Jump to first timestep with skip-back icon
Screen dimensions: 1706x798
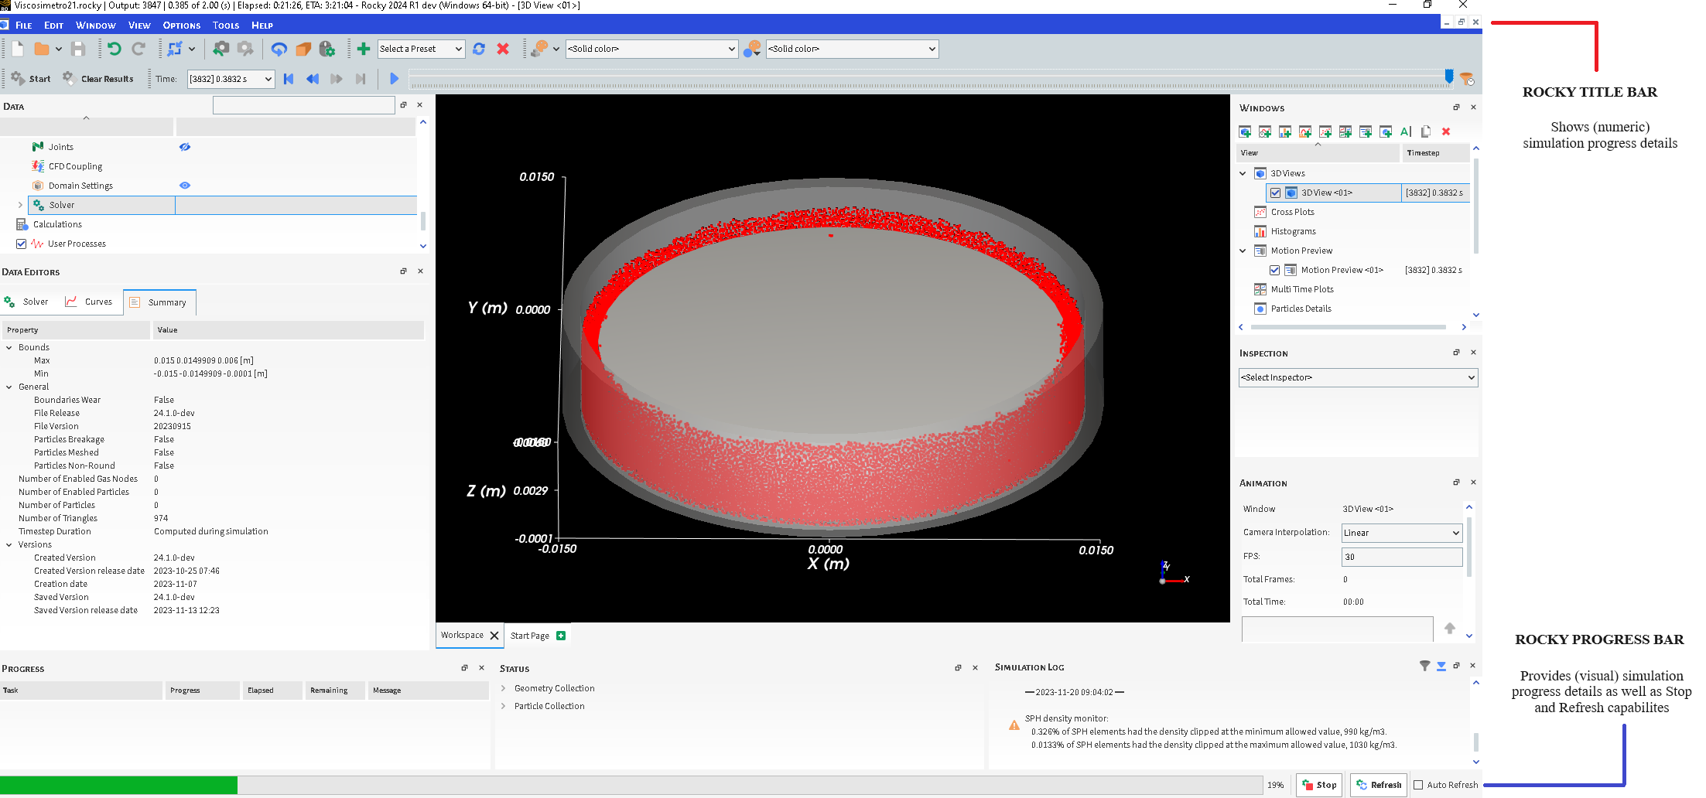(289, 79)
